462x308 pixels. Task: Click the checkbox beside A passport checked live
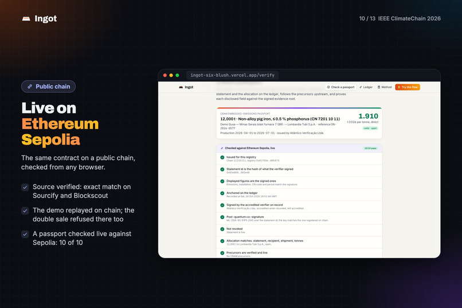click(x=25, y=234)
